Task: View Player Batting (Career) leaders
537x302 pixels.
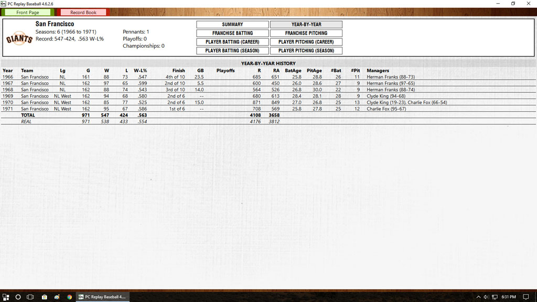Action: pyautogui.click(x=232, y=42)
